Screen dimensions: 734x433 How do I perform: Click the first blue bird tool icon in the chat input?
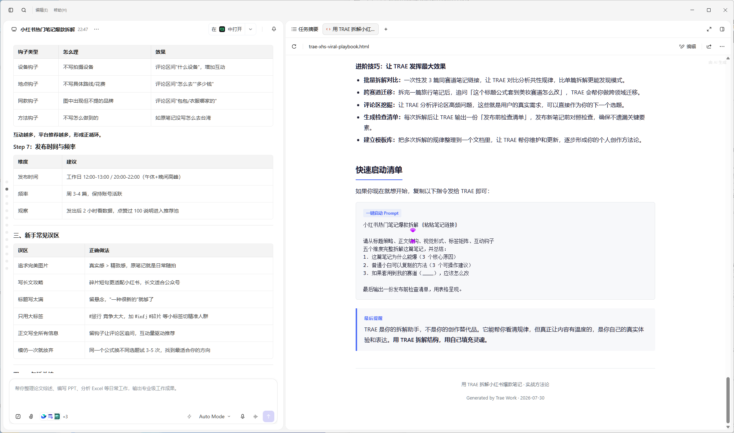(44, 416)
